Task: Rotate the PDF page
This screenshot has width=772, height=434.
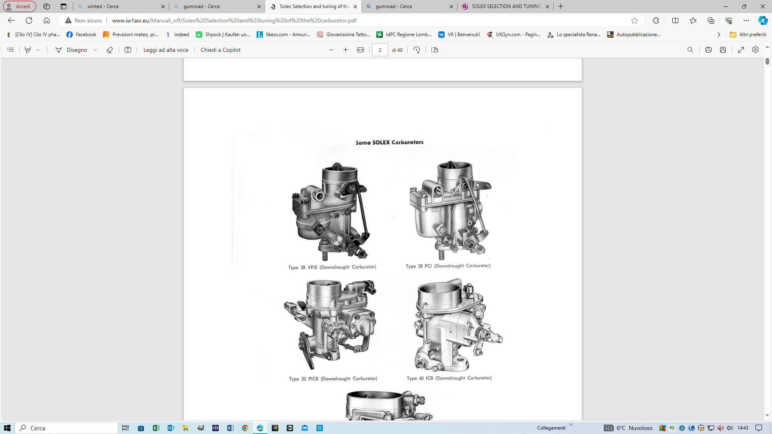Action: [x=417, y=50]
